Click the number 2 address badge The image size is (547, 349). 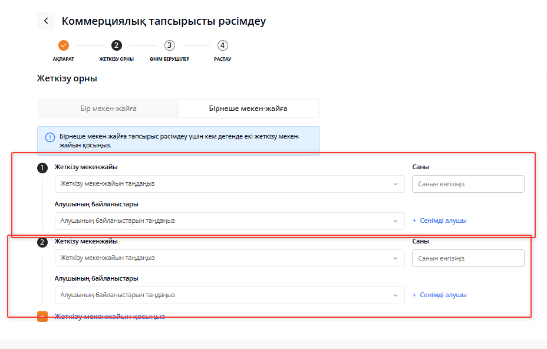pos(42,242)
